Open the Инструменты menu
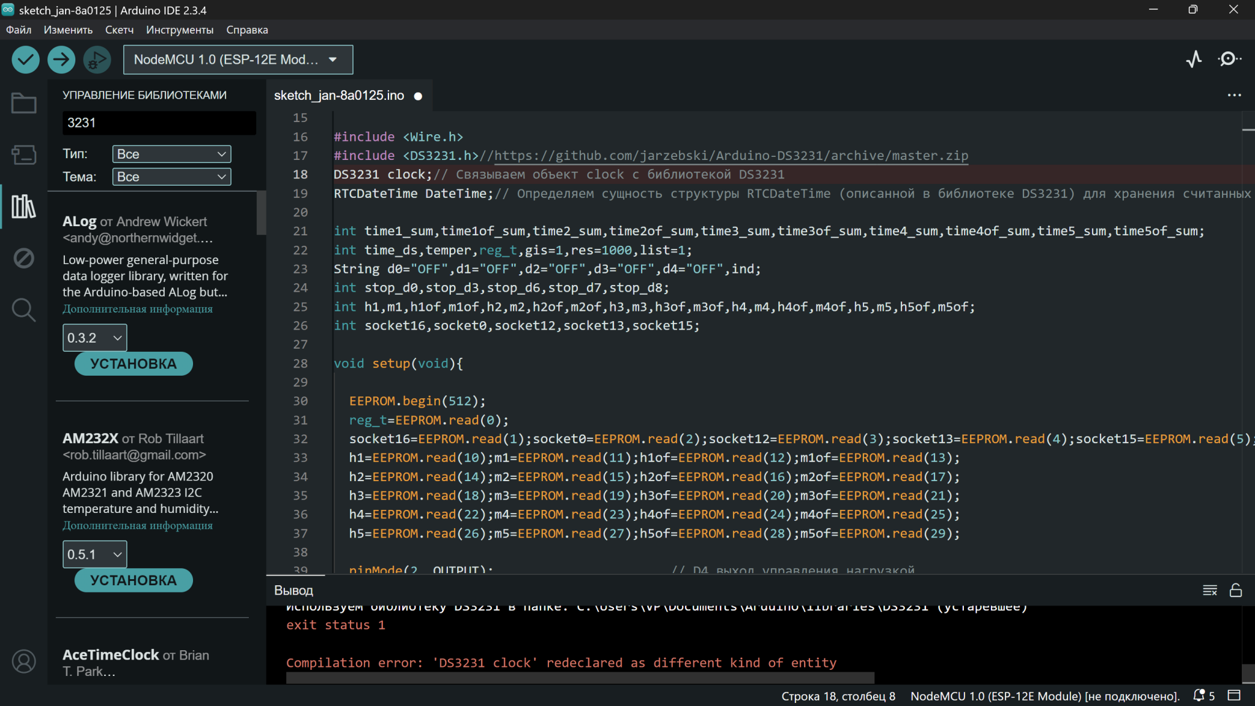 (x=180, y=29)
